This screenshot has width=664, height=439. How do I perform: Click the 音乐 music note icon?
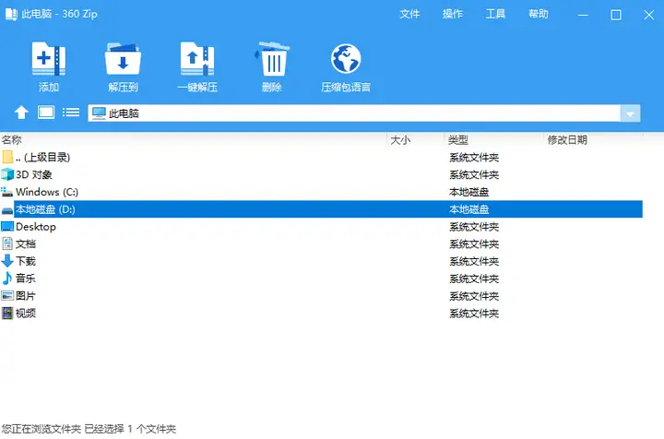[7, 279]
